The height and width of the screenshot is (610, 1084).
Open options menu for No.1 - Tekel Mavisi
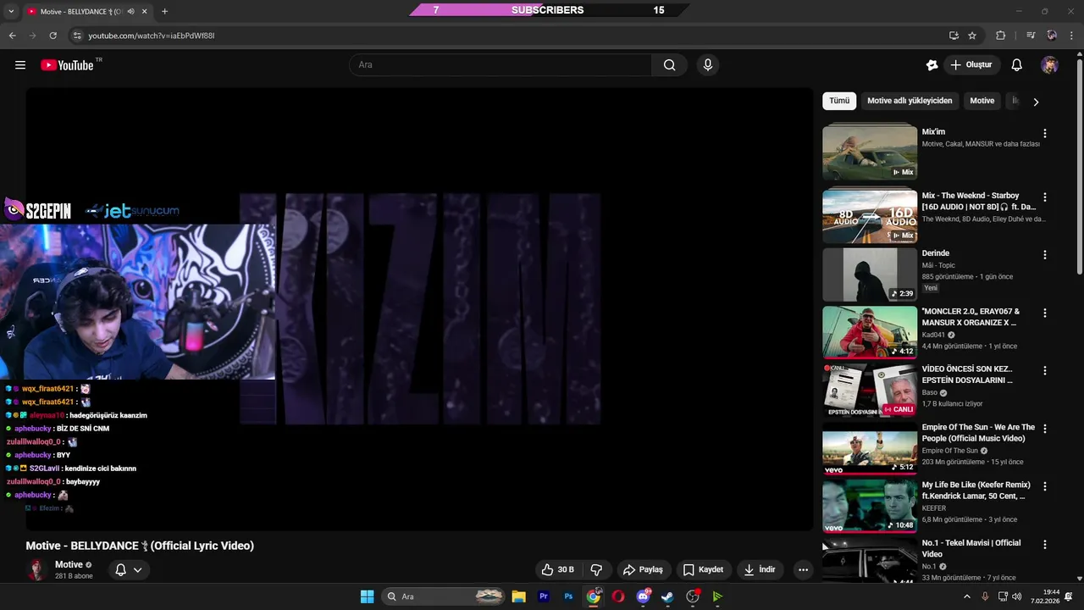(x=1045, y=544)
